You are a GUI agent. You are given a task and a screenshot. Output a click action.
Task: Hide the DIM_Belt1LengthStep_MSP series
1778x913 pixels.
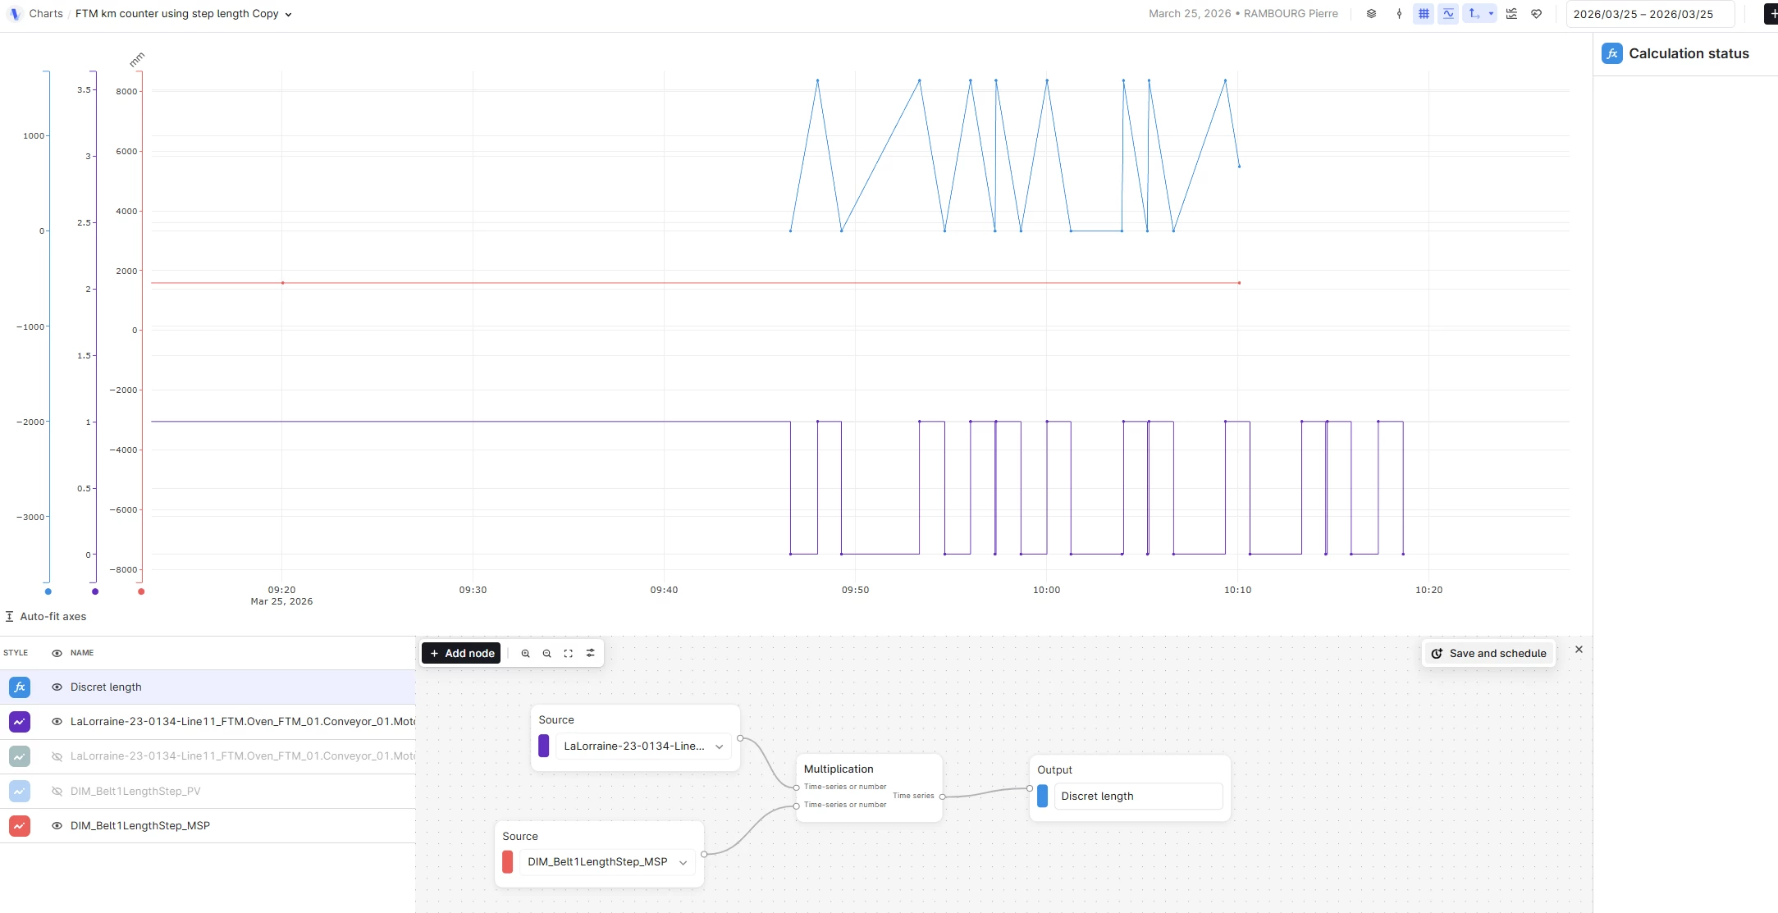pyautogui.click(x=57, y=826)
